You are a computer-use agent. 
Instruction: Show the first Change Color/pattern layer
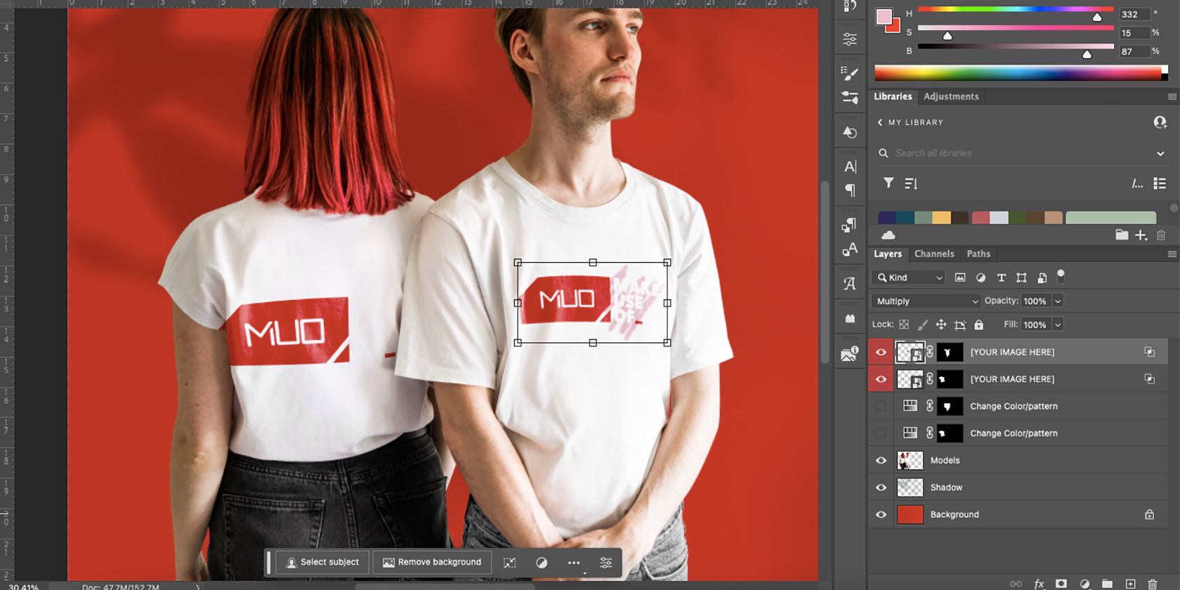click(881, 406)
